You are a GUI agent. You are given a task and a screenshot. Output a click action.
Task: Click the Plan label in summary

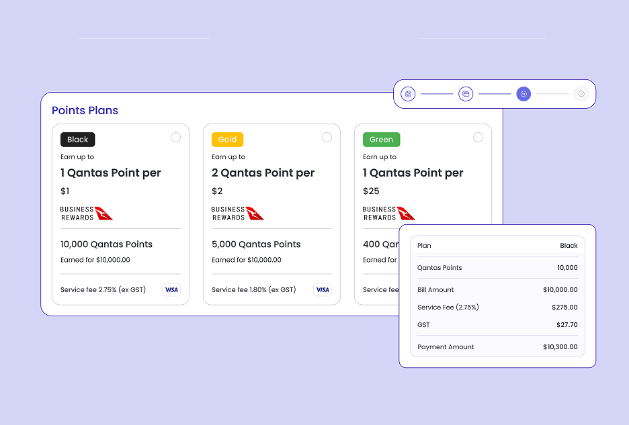point(424,245)
